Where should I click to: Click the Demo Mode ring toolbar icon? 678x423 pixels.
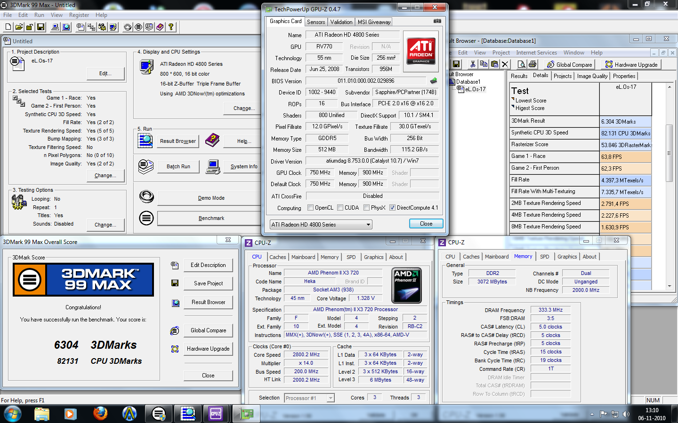tap(128, 27)
